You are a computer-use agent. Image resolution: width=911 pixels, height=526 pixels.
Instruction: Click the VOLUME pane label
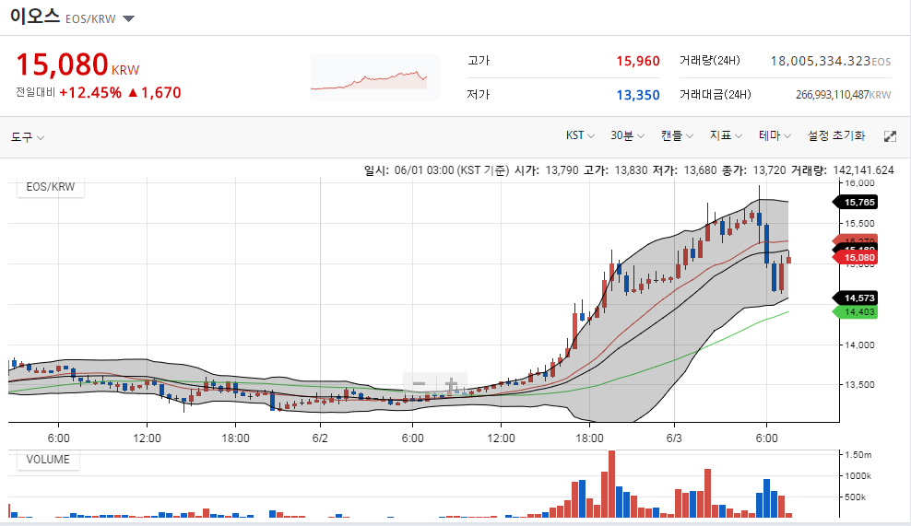[48, 460]
